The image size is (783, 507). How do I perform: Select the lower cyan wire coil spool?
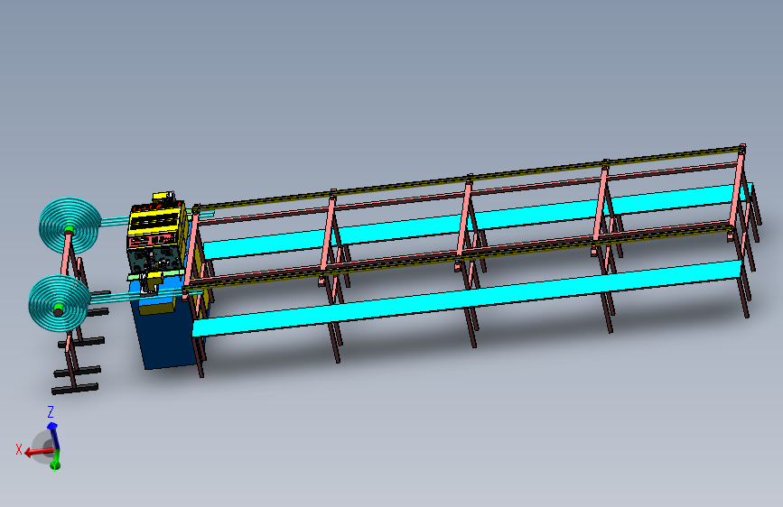click(x=59, y=303)
